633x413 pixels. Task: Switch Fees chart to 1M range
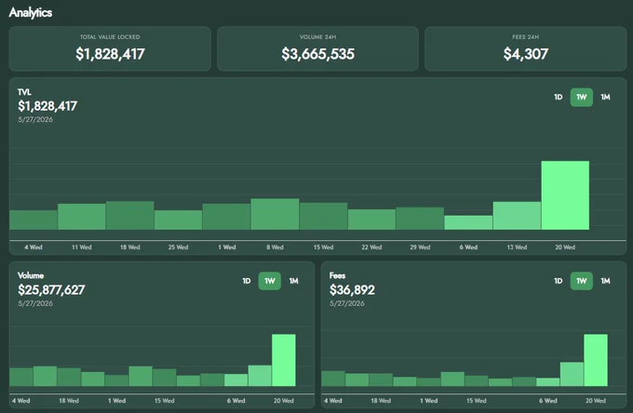[605, 281]
